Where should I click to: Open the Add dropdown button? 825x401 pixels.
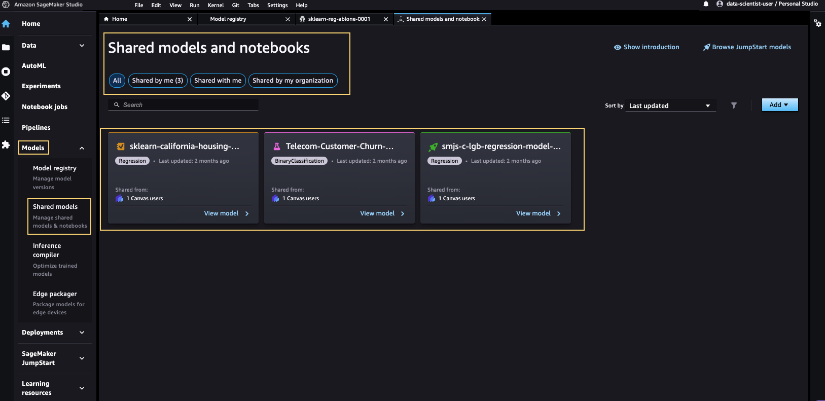780,105
